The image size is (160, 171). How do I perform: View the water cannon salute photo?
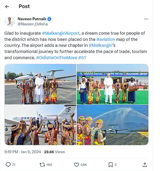point(113,125)
